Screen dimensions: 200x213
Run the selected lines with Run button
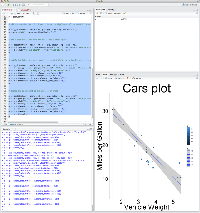pyautogui.click(x=66, y=13)
